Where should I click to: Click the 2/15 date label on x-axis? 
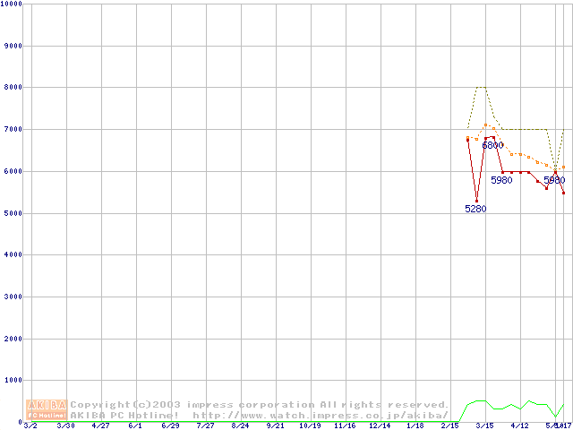pyautogui.click(x=449, y=426)
